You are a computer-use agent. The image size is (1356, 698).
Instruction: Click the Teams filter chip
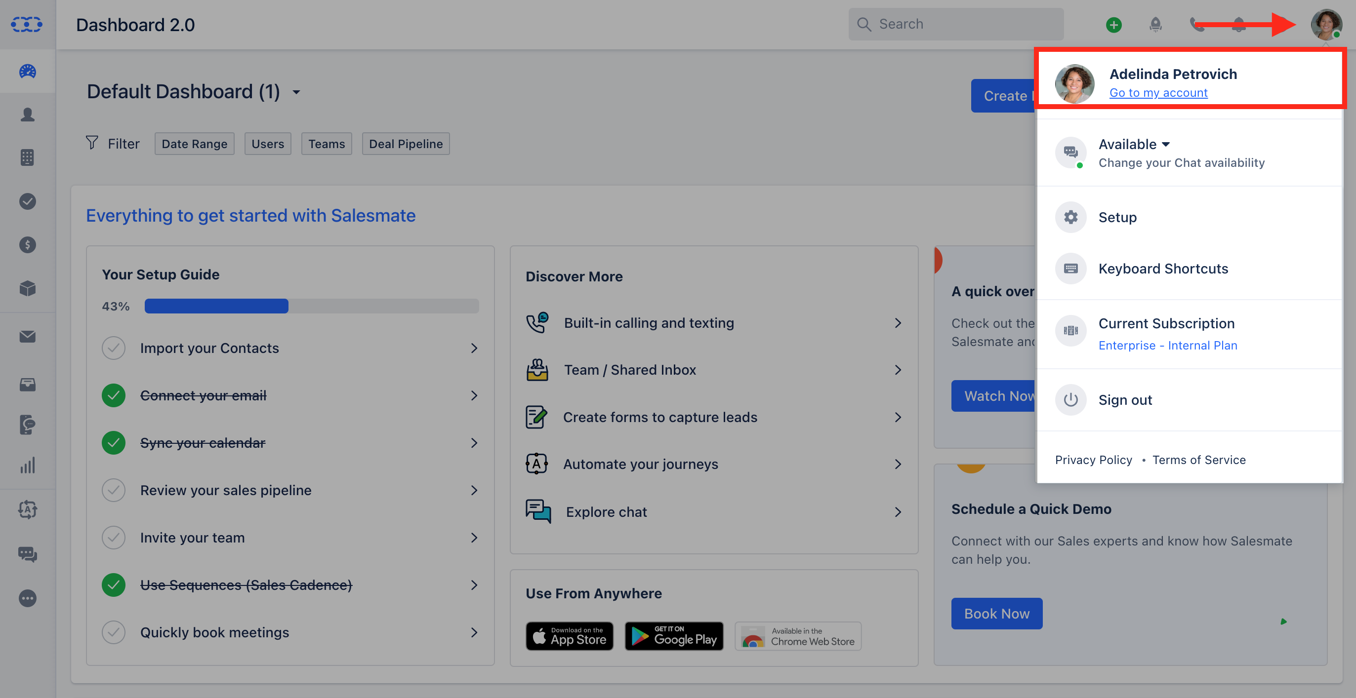pos(327,144)
